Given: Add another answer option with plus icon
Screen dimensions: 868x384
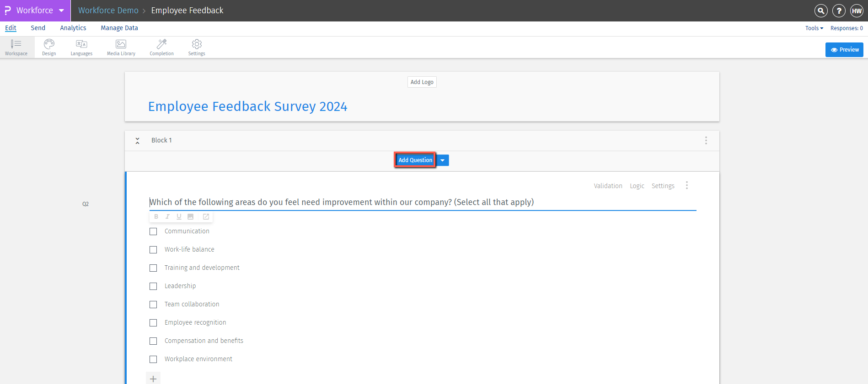Looking at the screenshot, I should [153, 379].
